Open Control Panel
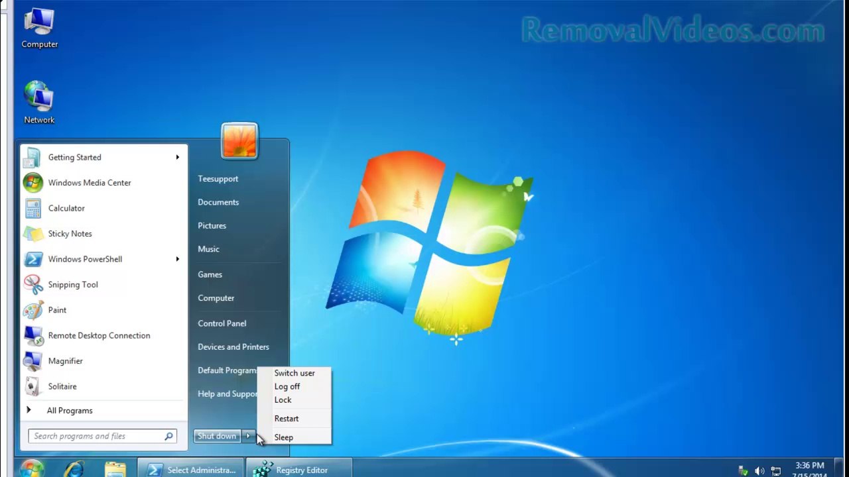849x477 pixels. [222, 323]
